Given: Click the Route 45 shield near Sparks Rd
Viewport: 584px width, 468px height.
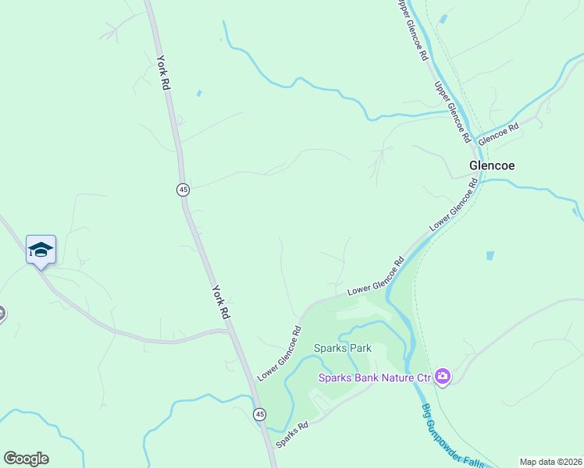Looking at the screenshot, I should tap(259, 414).
